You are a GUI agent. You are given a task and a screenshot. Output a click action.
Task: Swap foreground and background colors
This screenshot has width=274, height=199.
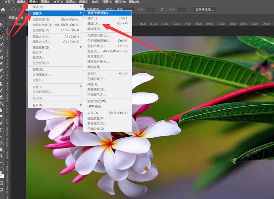pos(3,169)
